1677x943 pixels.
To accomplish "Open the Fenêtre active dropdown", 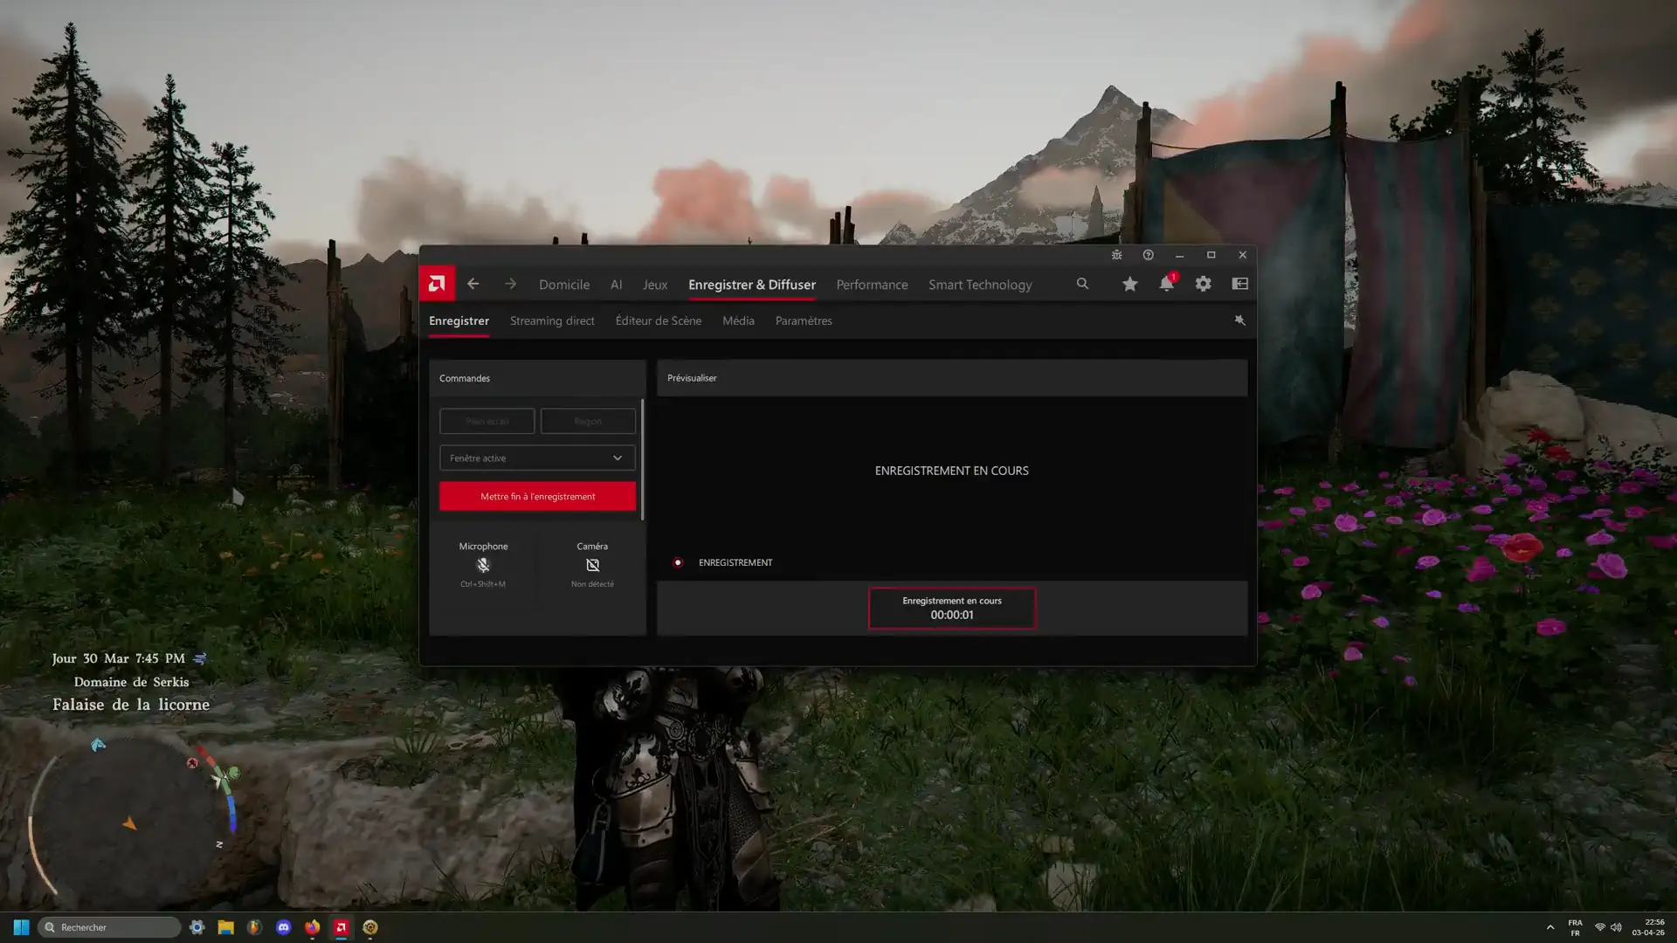I will coord(537,458).
